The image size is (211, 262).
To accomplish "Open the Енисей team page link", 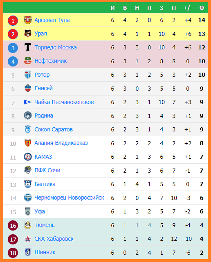I will point(43,88).
